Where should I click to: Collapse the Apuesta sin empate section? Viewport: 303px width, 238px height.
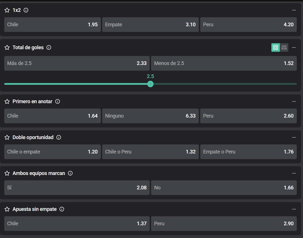click(294, 209)
